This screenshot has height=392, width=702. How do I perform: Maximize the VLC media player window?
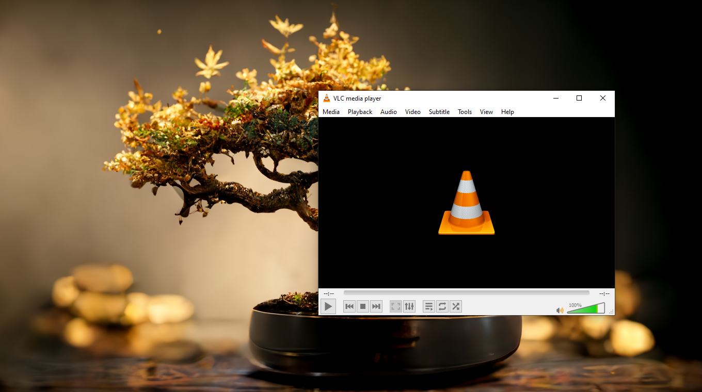click(x=579, y=98)
